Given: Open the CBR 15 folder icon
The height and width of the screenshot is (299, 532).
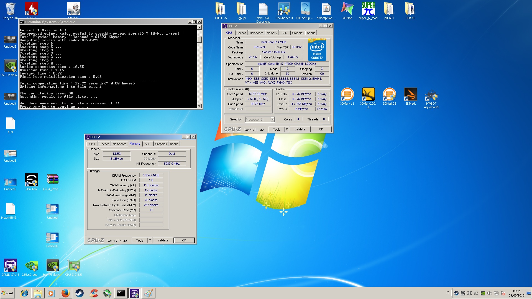Looking at the screenshot, I should (x=410, y=11).
